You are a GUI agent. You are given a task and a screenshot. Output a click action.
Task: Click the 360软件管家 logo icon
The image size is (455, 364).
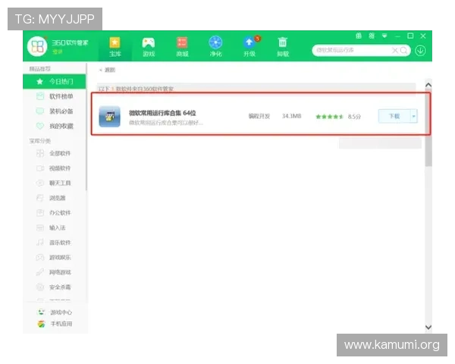click(x=37, y=46)
